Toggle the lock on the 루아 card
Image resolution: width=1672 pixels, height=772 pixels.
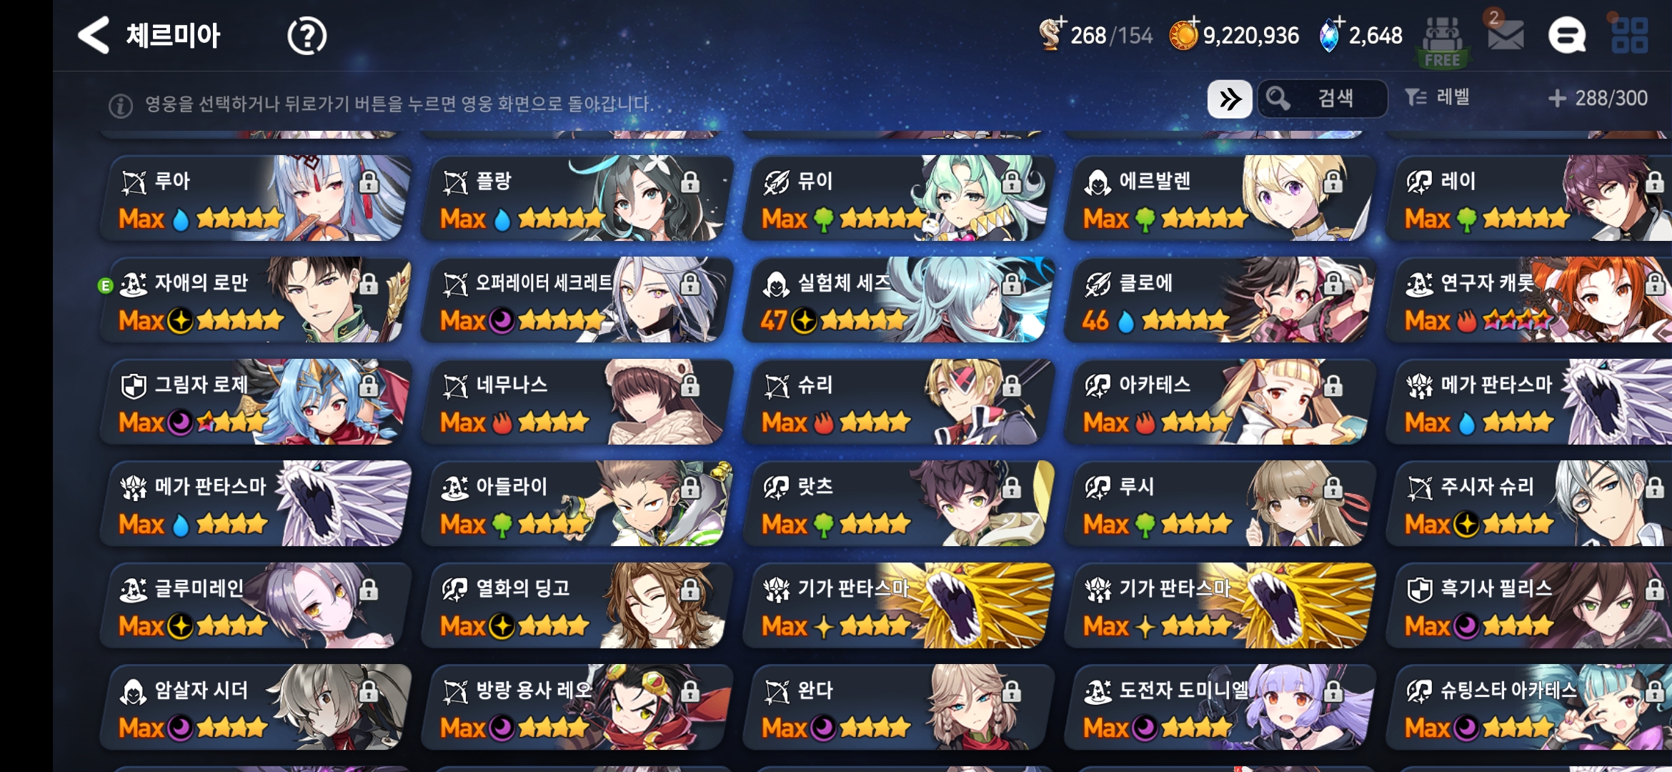click(369, 182)
